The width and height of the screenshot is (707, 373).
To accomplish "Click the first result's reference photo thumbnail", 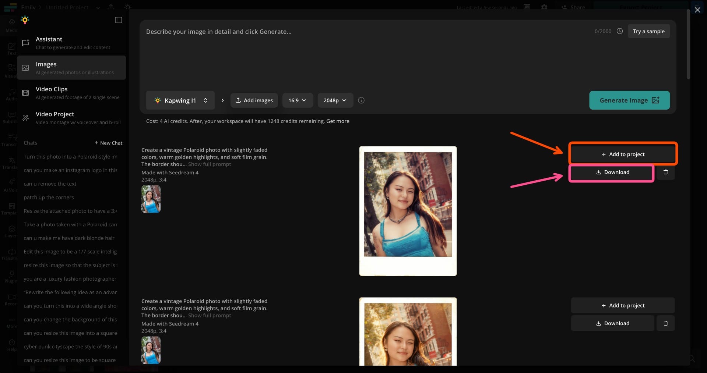I will [x=151, y=199].
